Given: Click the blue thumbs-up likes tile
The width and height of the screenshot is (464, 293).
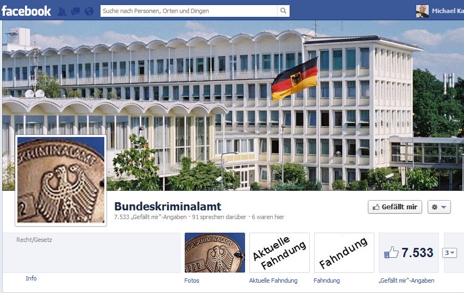Looking at the screenshot, I should point(409,253).
